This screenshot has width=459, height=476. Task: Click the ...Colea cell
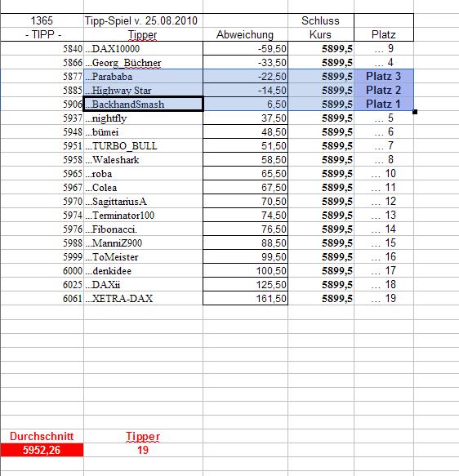(143, 188)
